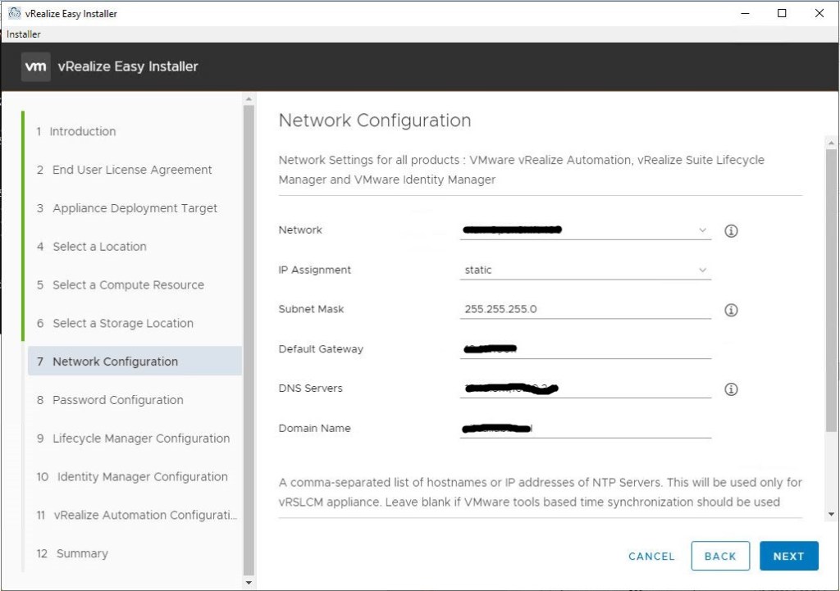Click the info icon next to Network
Screen dimensions: 840x591
coord(731,231)
